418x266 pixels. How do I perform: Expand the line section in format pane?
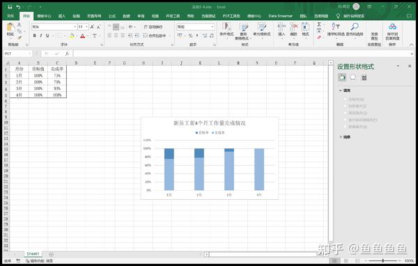click(x=345, y=137)
